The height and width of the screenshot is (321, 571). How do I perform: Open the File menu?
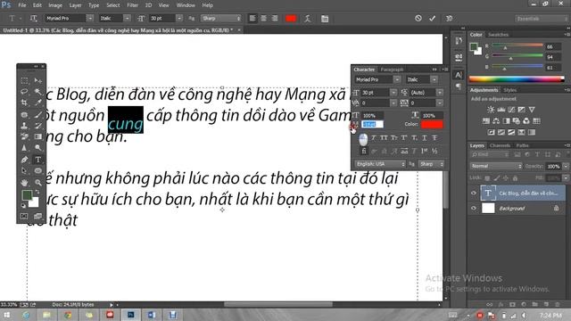(22, 5)
